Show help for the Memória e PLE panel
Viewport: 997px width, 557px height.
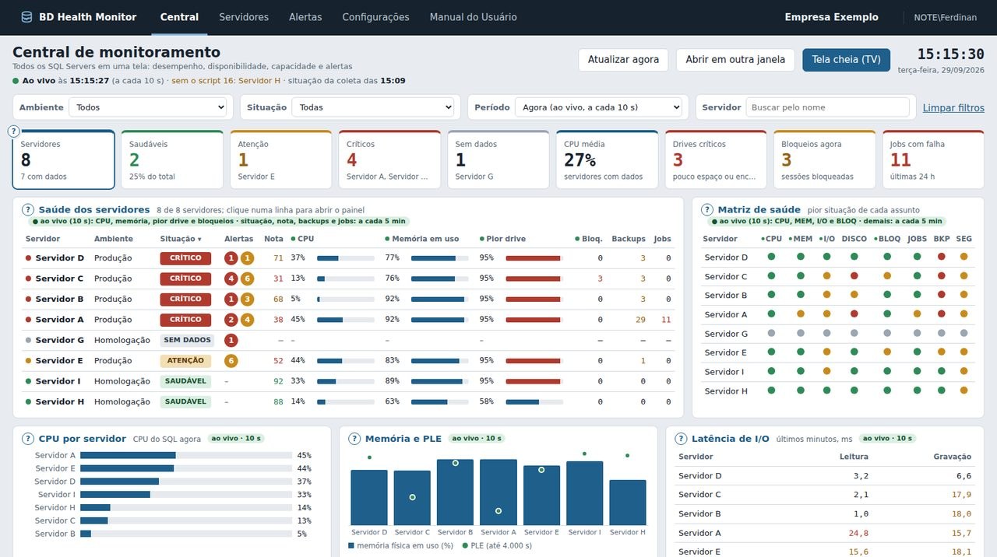(x=354, y=439)
